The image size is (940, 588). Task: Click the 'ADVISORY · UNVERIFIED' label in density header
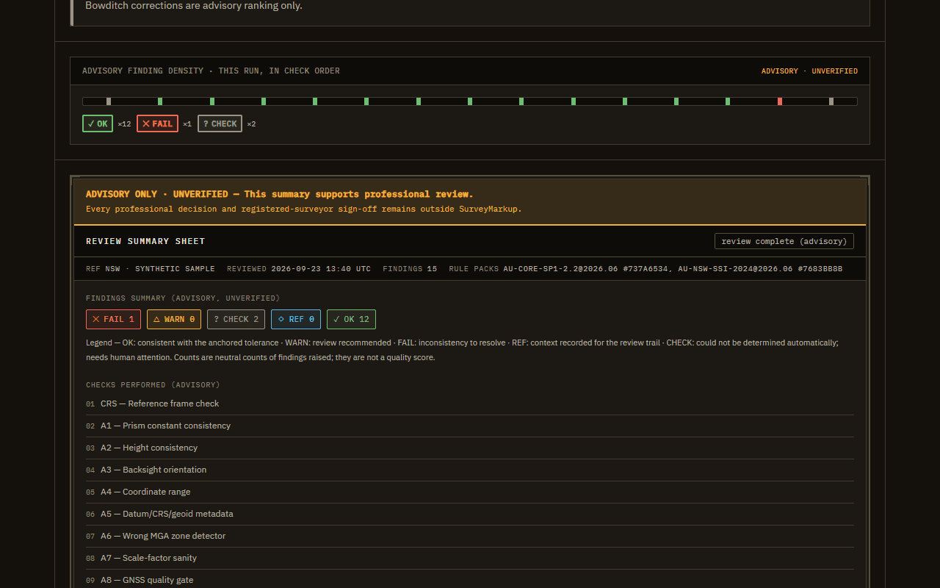pos(809,71)
